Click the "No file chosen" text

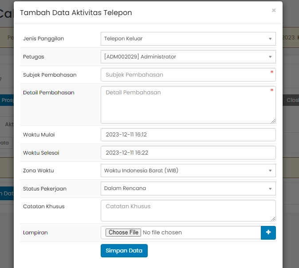pyautogui.click(x=162, y=233)
